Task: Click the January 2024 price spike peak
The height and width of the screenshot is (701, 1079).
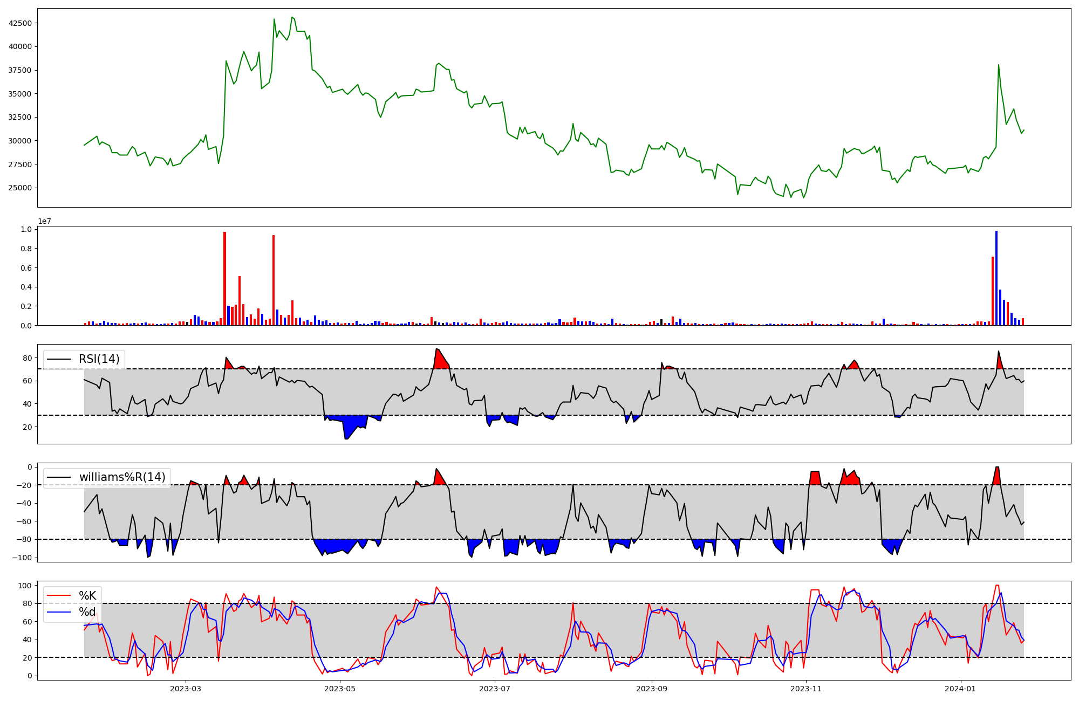Action: [999, 65]
